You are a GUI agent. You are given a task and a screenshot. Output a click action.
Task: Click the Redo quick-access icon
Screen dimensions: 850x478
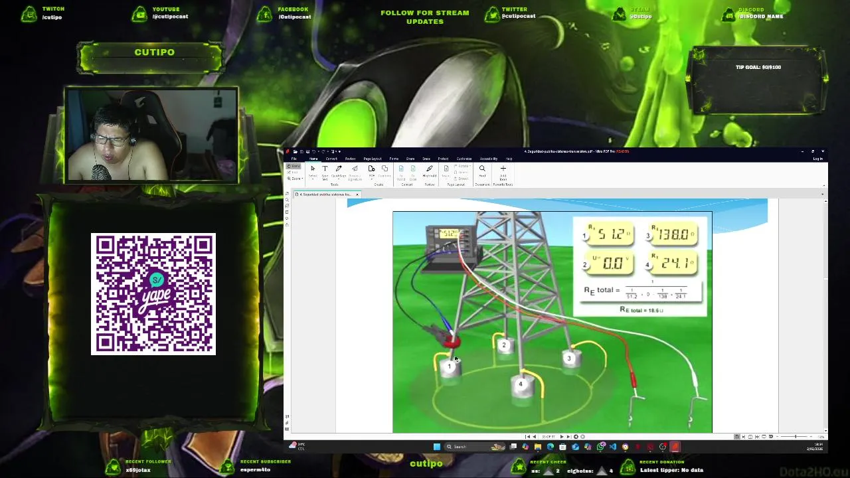point(323,151)
